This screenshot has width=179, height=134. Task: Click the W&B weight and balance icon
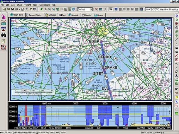[x=4, y=29]
